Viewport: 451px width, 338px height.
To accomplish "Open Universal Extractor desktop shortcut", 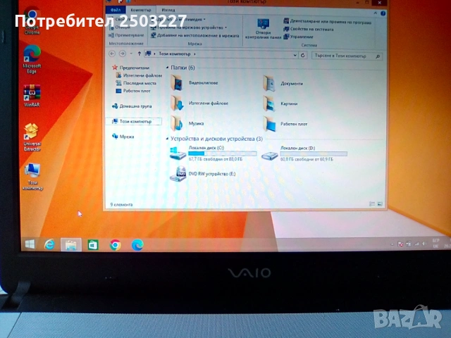I will pyautogui.click(x=32, y=137).
